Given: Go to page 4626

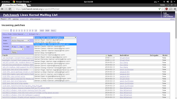Looking at the screenshot, I should (47, 31).
